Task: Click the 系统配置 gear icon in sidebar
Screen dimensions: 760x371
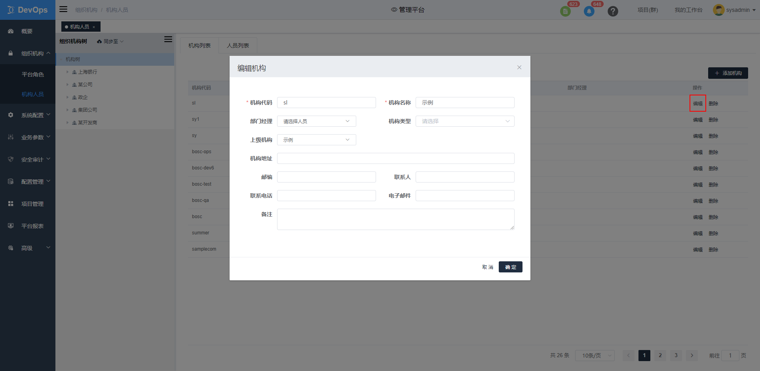Action: tap(11, 115)
